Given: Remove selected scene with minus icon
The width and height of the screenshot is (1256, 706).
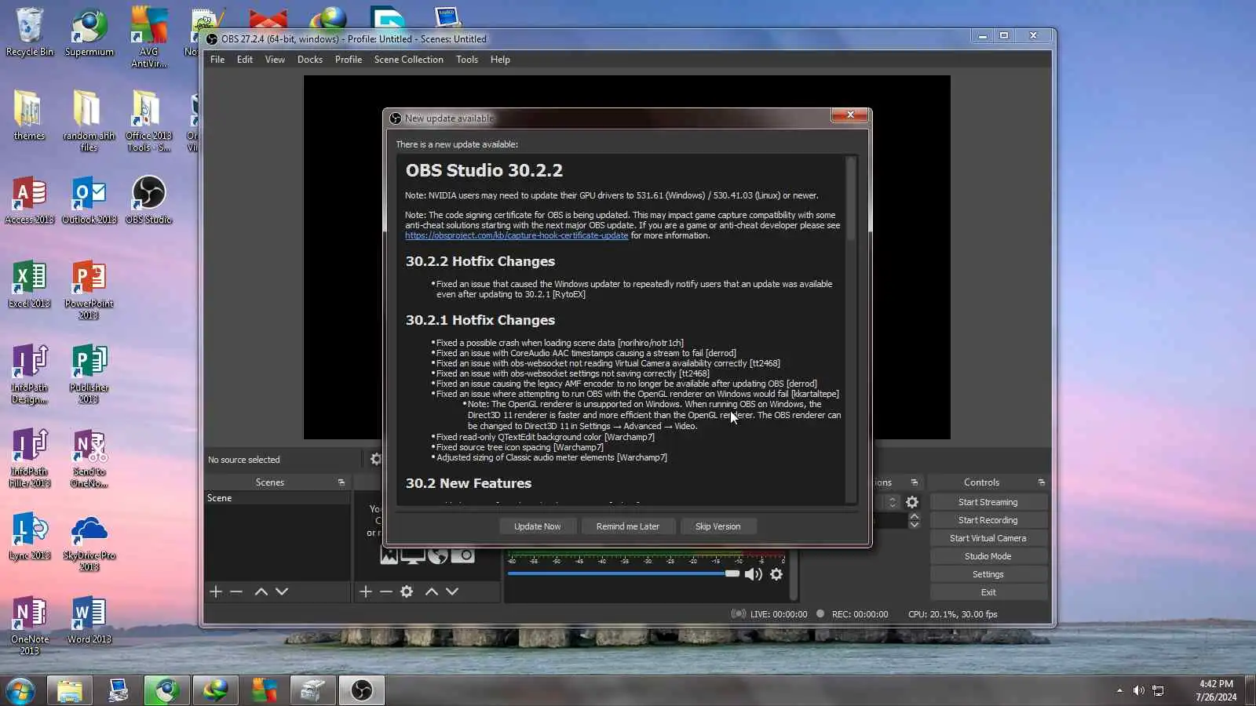Looking at the screenshot, I should pos(236,591).
